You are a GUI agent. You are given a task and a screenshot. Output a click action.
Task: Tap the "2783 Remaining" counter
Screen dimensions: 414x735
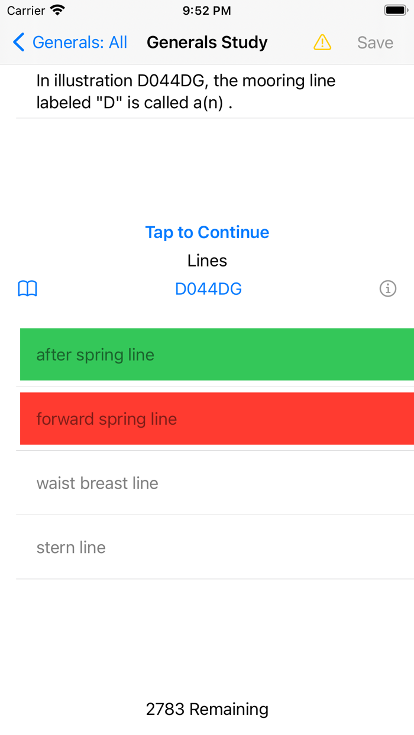click(207, 709)
